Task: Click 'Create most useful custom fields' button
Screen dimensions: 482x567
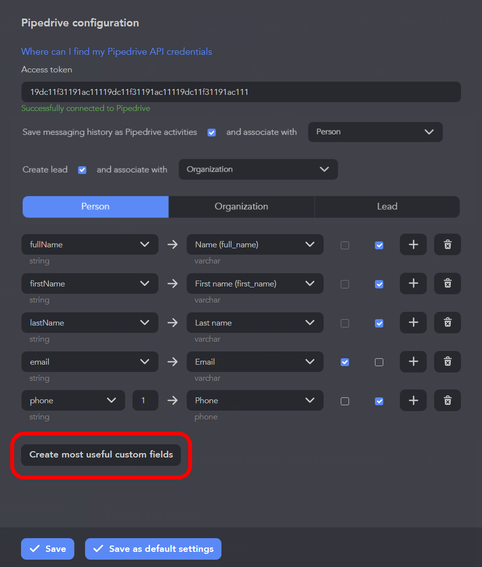Action: pyautogui.click(x=101, y=455)
